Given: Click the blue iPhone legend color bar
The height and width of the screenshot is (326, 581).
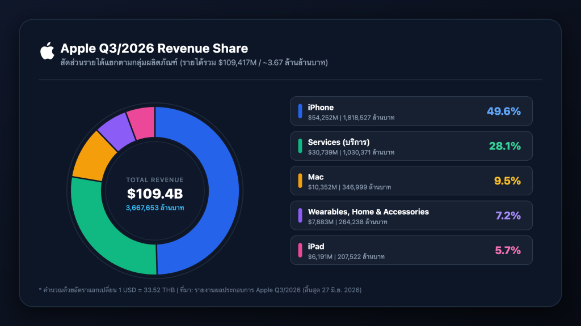Looking at the screenshot, I should point(300,111).
